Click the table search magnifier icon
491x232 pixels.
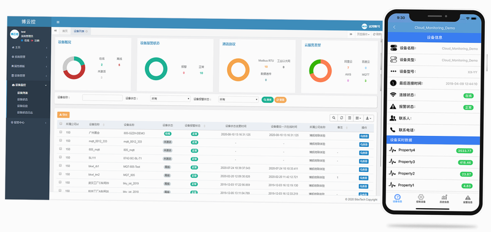[334, 118]
